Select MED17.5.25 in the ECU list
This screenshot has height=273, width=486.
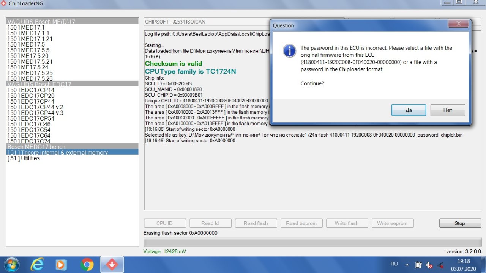[x=30, y=73]
